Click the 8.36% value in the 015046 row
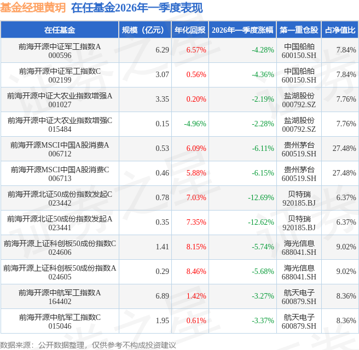 coord(346,320)
